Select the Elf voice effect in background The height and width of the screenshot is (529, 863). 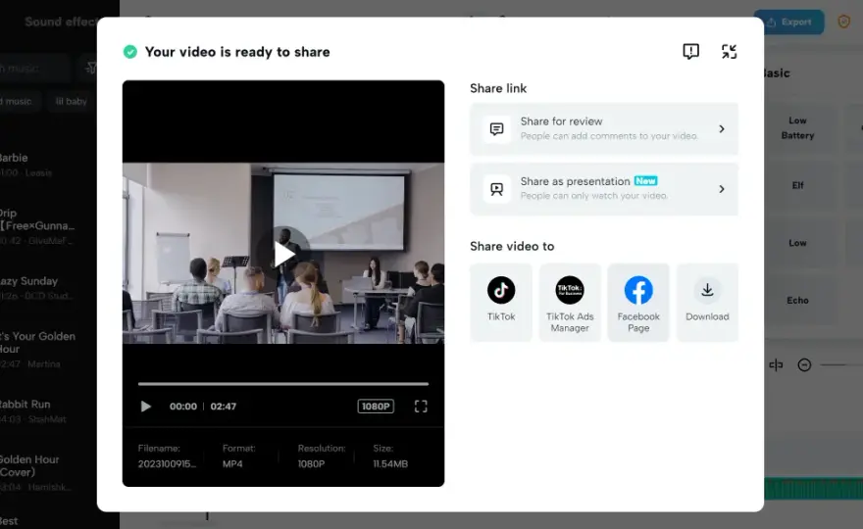pyautogui.click(x=797, y=185)
